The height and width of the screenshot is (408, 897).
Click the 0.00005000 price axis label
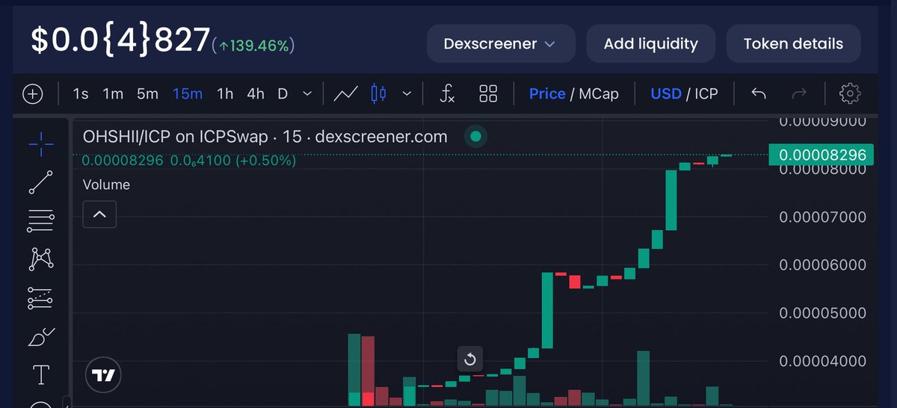click(x=822, y=313)
